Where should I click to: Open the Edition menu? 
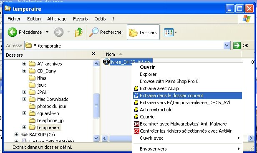click(34, 19)
